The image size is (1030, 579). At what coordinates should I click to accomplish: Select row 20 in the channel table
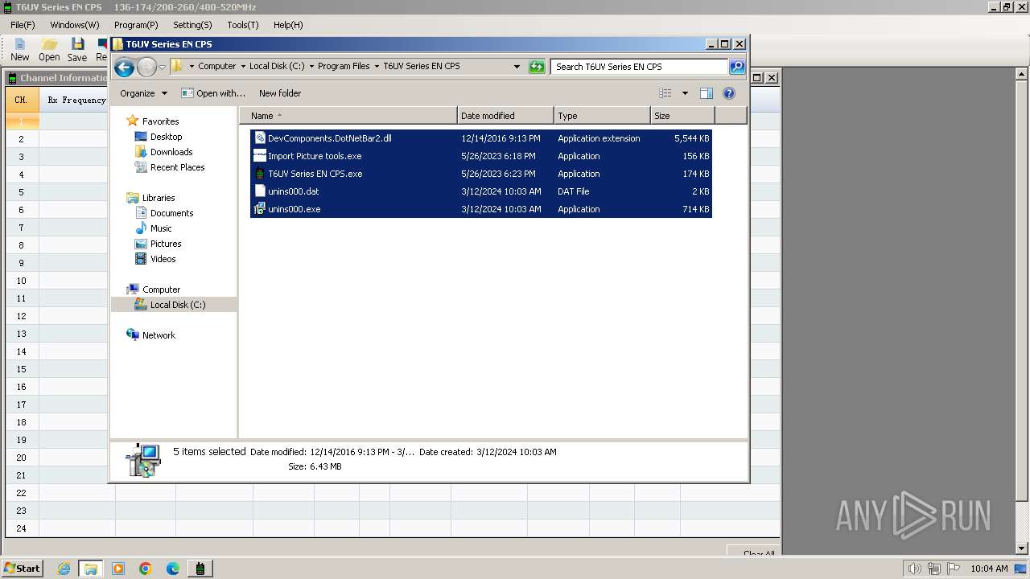point(22,458)
